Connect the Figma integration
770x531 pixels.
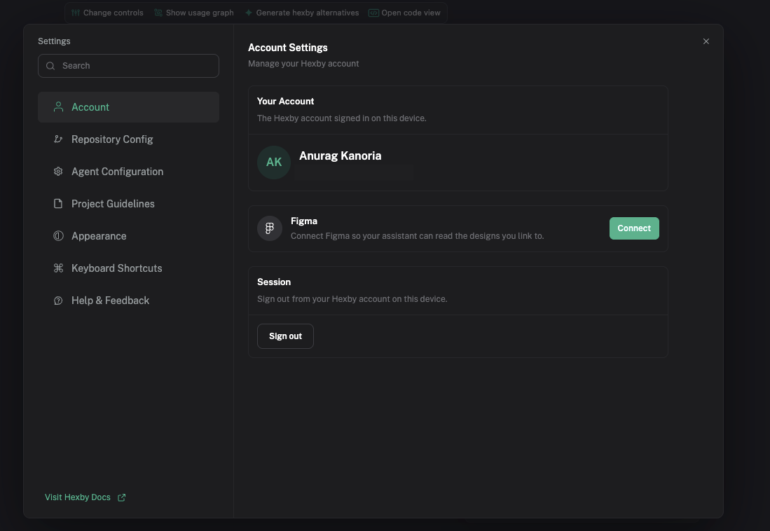coord(634,228)
